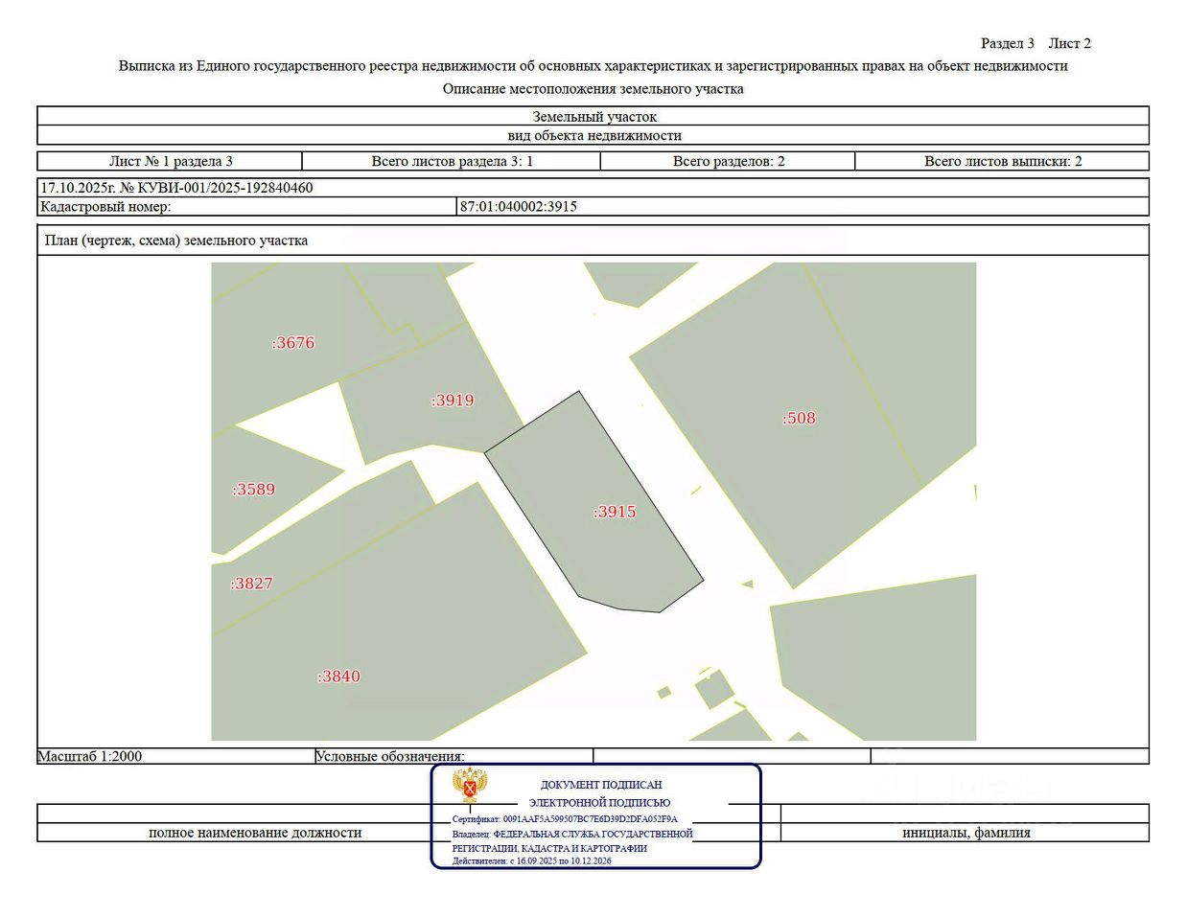Click certificate number line in stamp
The height and width of the screenshot is (917, 1187).
[565, 819]
